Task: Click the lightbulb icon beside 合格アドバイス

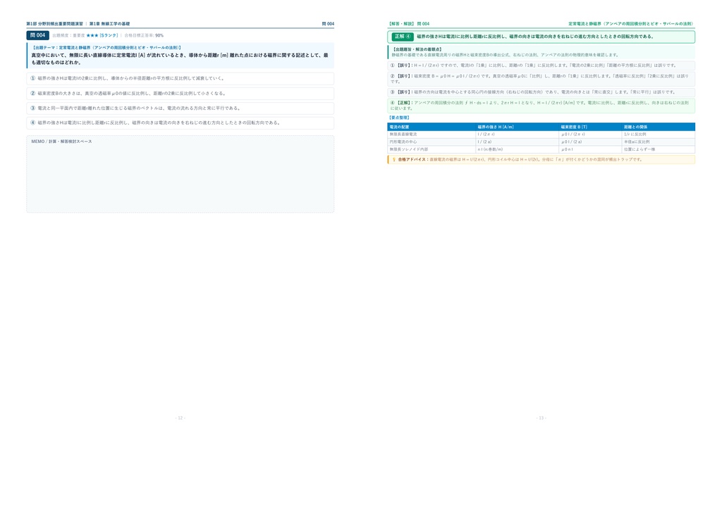Action: click(x=393, y=160)
